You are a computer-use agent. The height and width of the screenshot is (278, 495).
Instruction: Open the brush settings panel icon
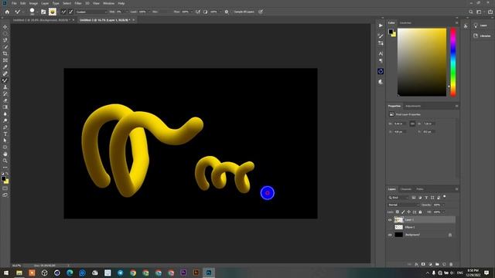43,12
